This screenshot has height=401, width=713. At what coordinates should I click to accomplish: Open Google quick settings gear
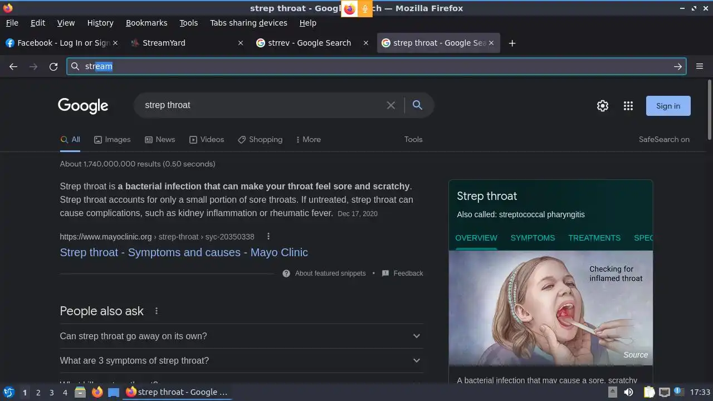coord(603,106)
